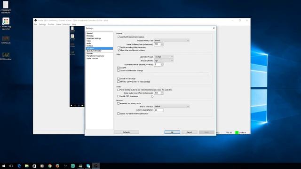This screenshot has width=301, height=169.
Task: Toggle the Use CFR checkbox
Action: tap(118, 68)
